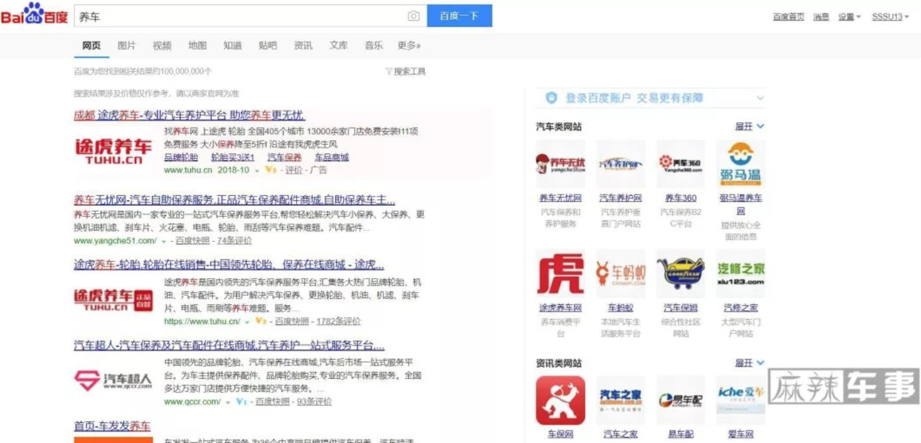Click 轮胎买3送1 sublink
This screenshot has height=443, width=921.
tap(233, 157)
